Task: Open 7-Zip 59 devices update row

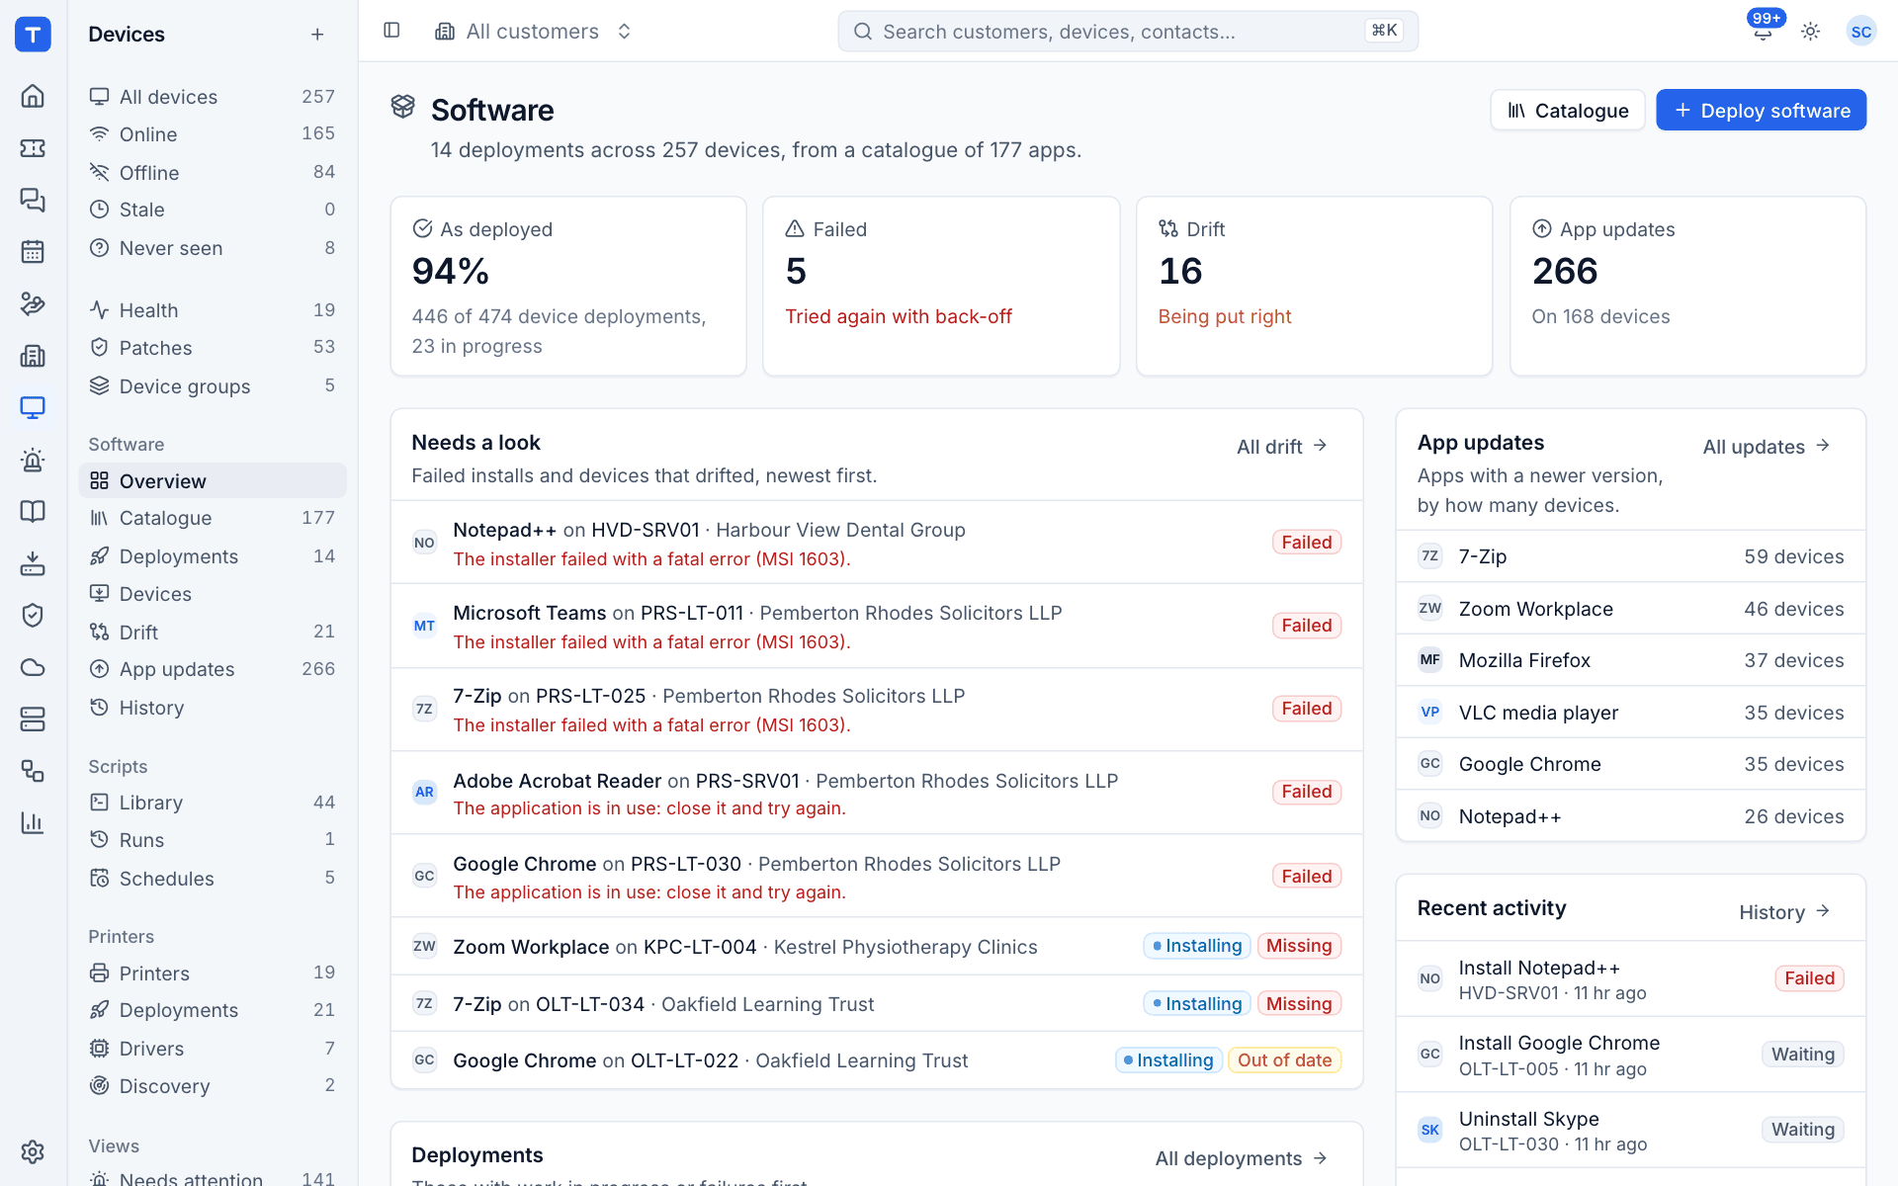Action: tap(1630, 556)
